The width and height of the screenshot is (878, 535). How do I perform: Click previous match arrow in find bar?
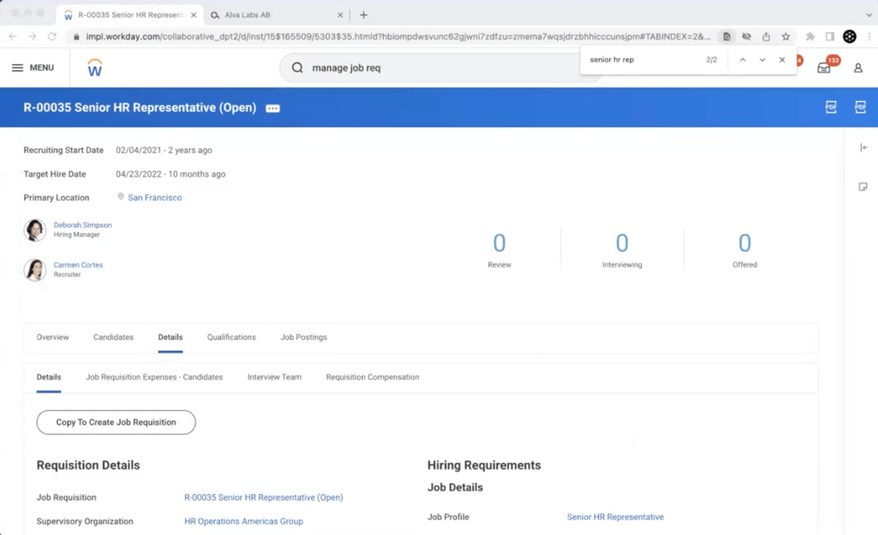pos(743,59)
